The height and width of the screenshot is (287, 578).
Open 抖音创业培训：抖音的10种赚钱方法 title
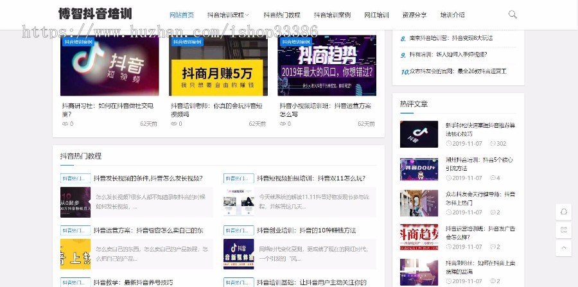pos(306,230)
